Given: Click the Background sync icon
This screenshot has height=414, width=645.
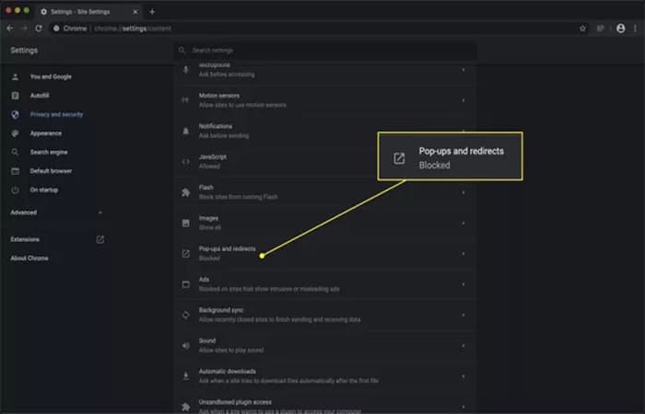Looking at the screenshot, I should tap(186, 315).
